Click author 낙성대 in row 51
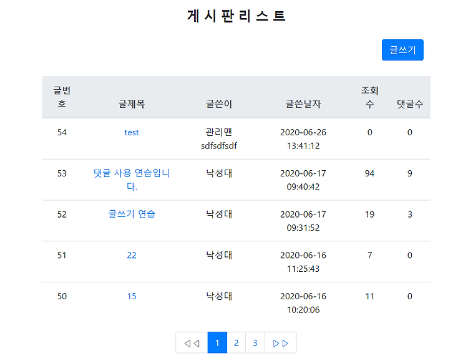The width and height of the screenshot is (468, 356). pos(219,255)
